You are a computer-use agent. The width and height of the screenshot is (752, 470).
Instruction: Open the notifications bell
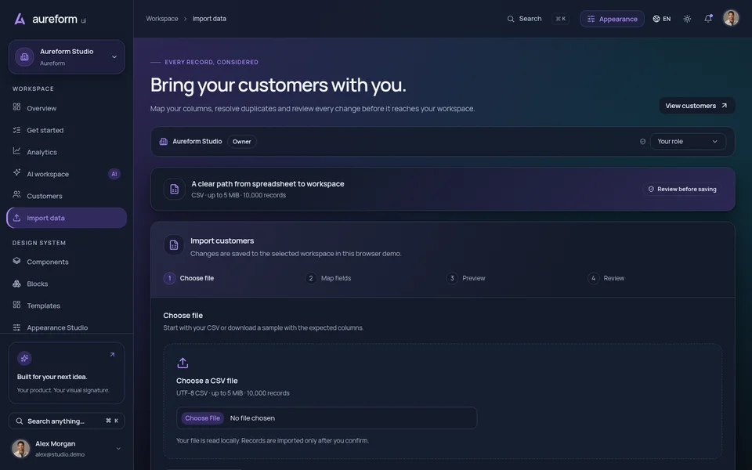pyautogui.click(x=708, y=19)
